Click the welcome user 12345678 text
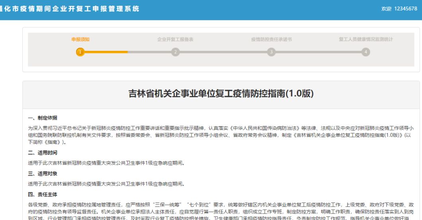Image resolution: width=422 pixels, height=220 pixels. pos(399,9)
